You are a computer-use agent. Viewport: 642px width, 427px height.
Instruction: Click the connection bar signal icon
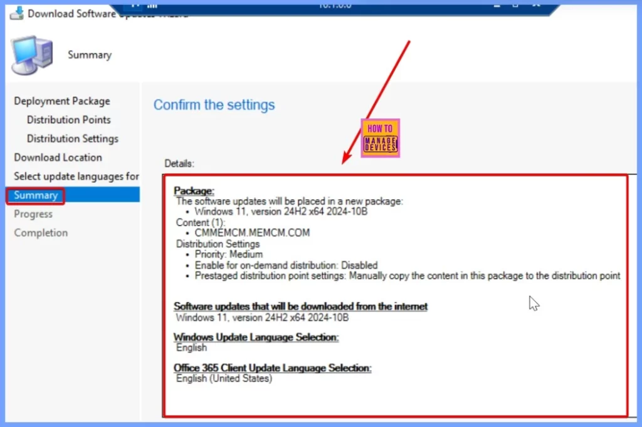point(152,5)
